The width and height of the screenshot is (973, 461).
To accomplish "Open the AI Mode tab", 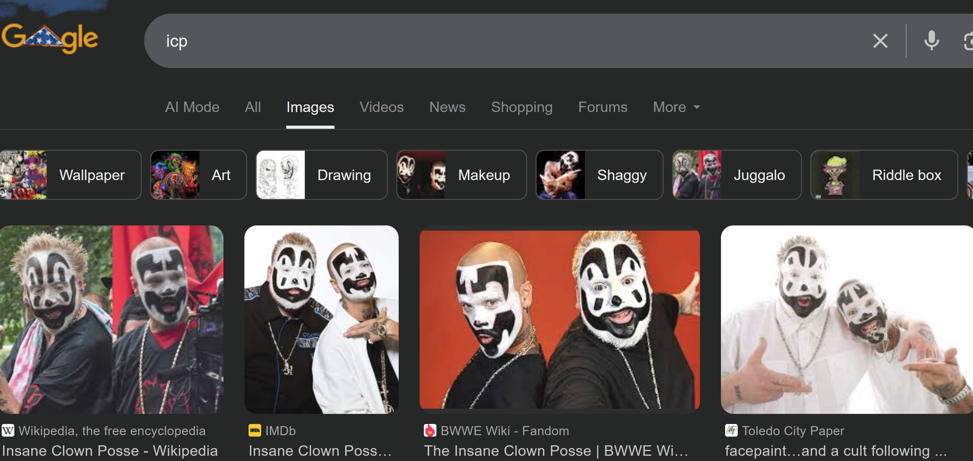I will (192, 107).
